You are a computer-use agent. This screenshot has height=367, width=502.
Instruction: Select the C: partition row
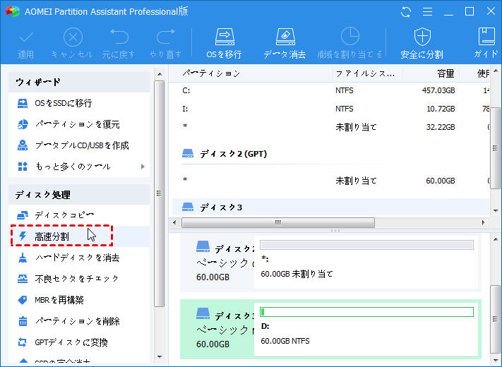click(x=330, y=90)
